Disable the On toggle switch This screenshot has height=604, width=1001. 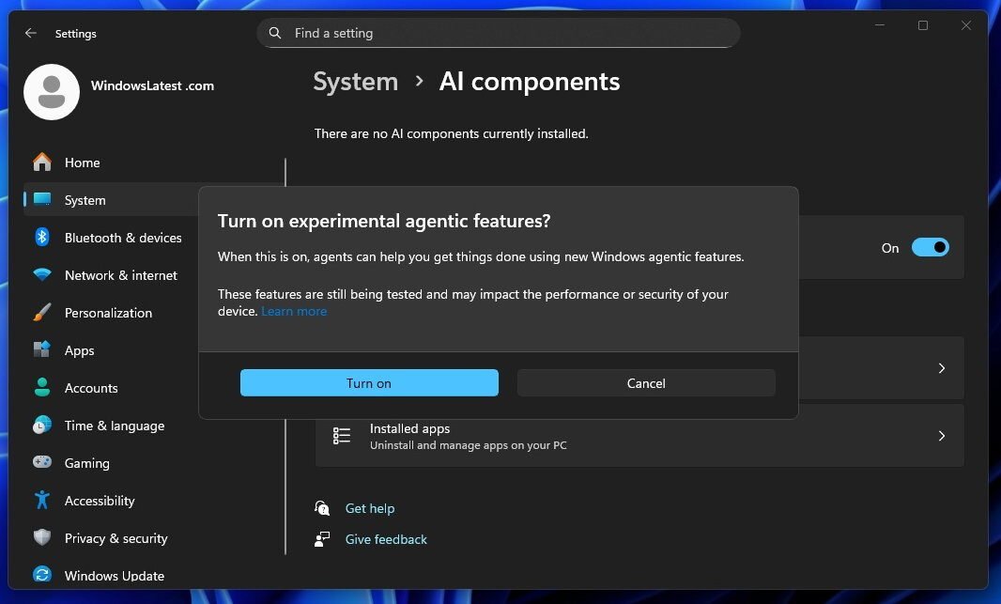[x=930, y=247]
